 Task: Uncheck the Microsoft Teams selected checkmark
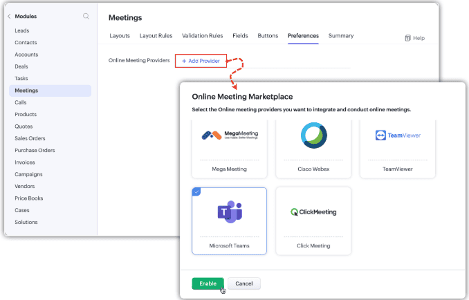tap(196, 192)
